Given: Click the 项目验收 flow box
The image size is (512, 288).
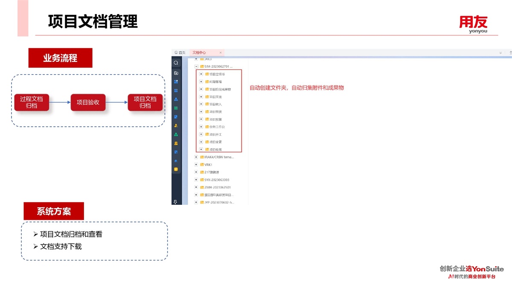Looking at the screenshot, I should pyautogui.click(x=88, y=102).
